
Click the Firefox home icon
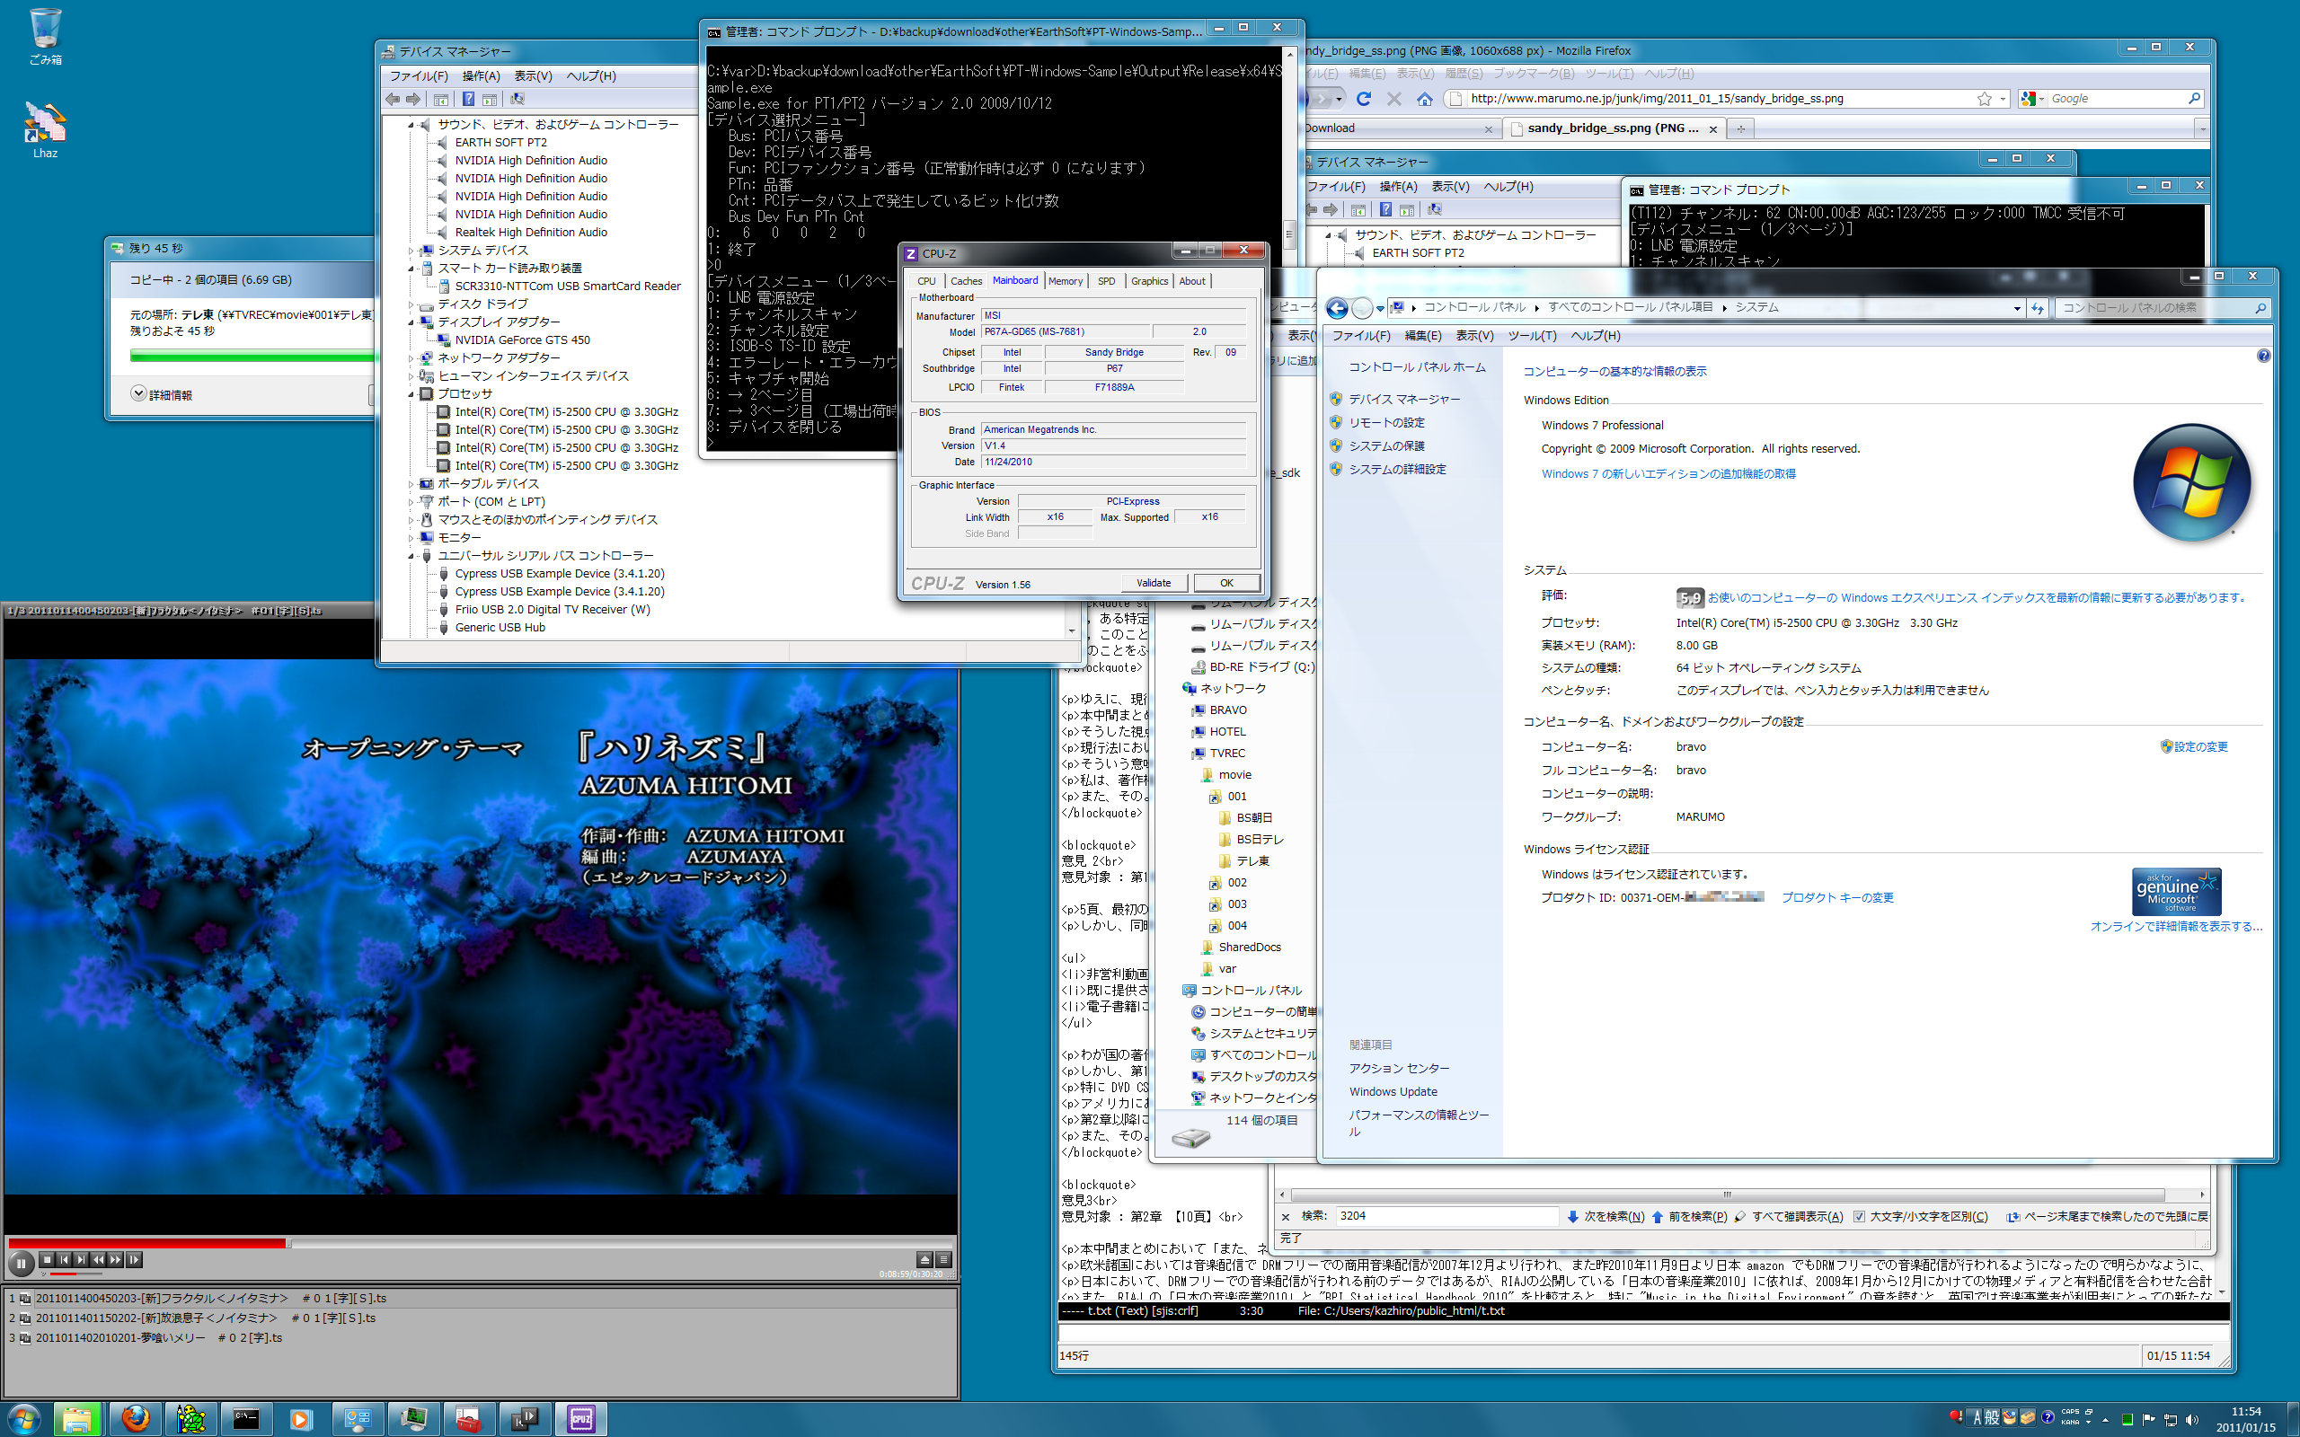click(1424, 99)
